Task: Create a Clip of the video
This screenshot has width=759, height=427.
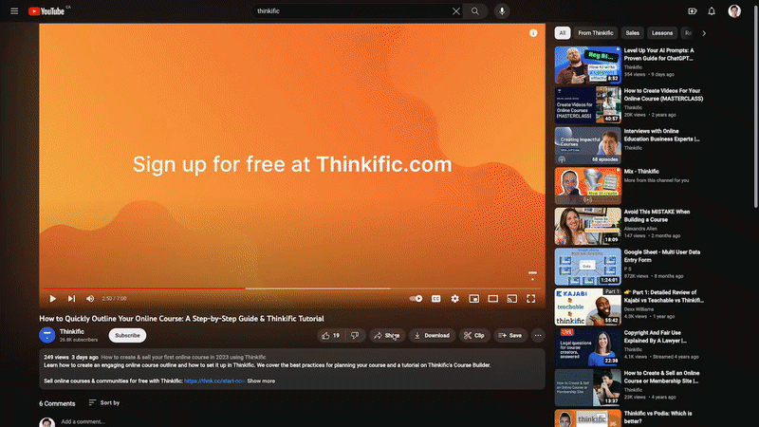Action: pos(473,336)
